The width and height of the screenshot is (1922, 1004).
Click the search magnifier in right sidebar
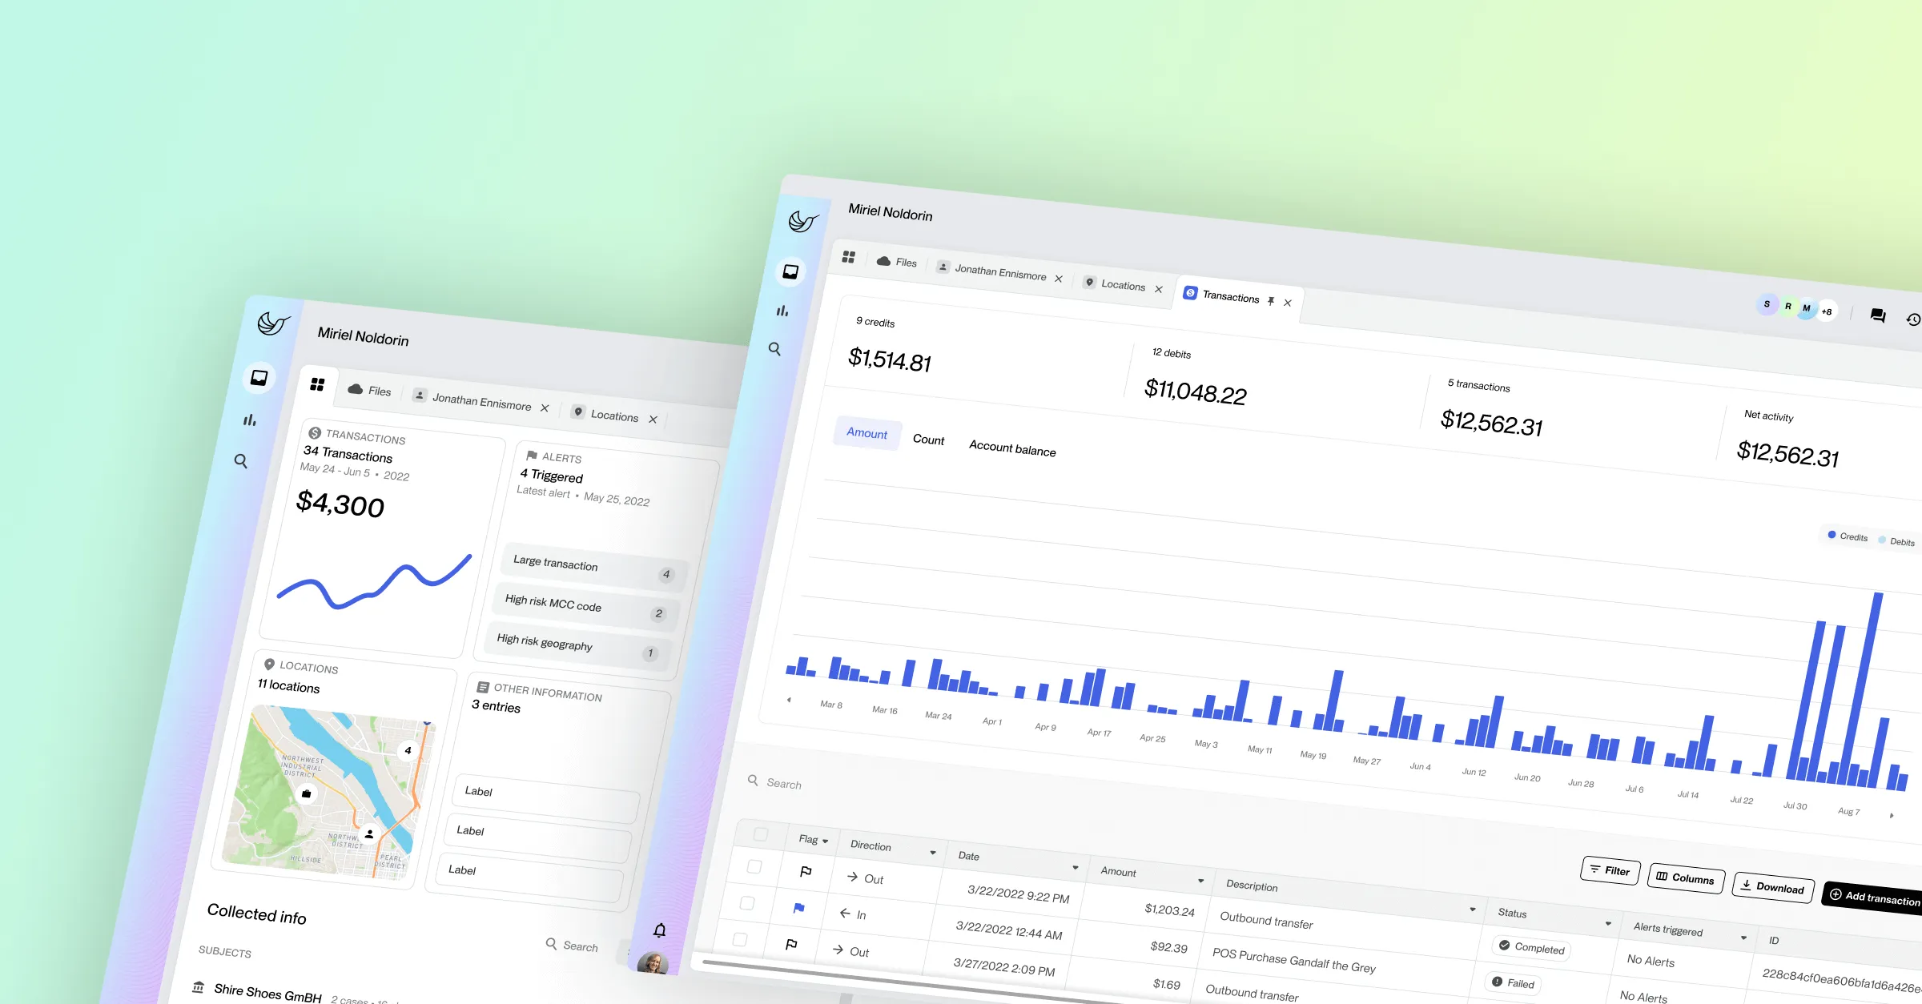tap(774, 349)
